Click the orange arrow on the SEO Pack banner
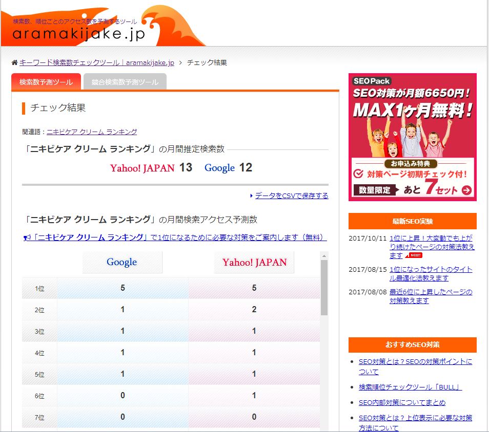The width and height of the screenshot is (489, 432). 467,190
